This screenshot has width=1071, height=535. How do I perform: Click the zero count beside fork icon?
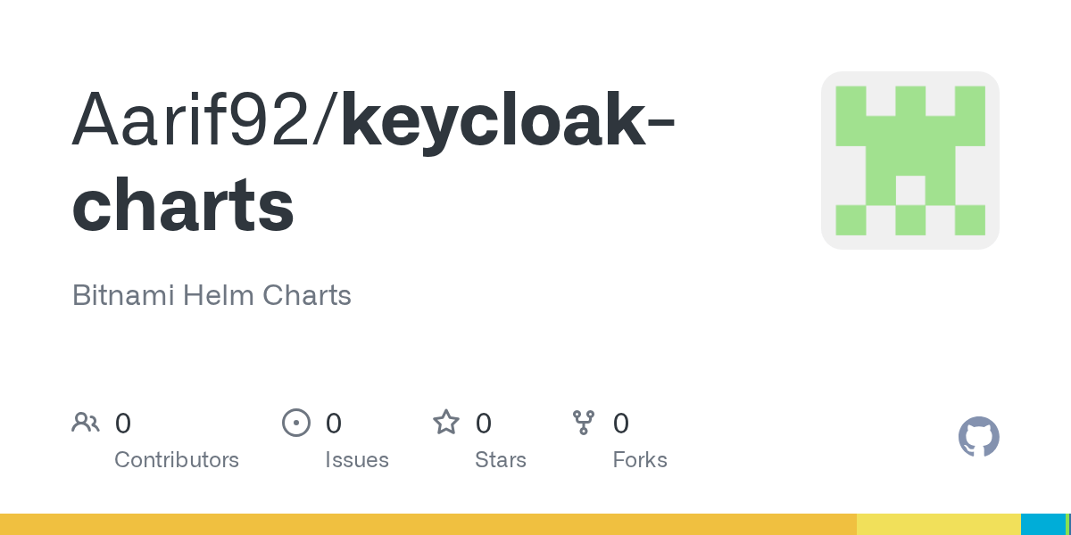(x=621, y=424)
